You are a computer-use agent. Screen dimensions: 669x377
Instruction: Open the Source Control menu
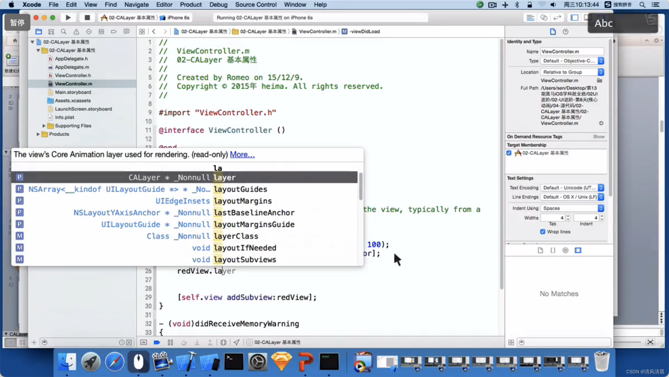click(256, 4)
